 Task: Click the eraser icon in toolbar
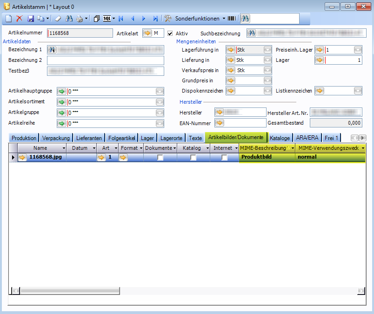(x=58, y=19)
